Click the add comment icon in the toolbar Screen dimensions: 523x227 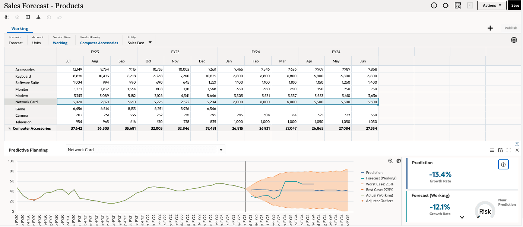coord(27,17)
